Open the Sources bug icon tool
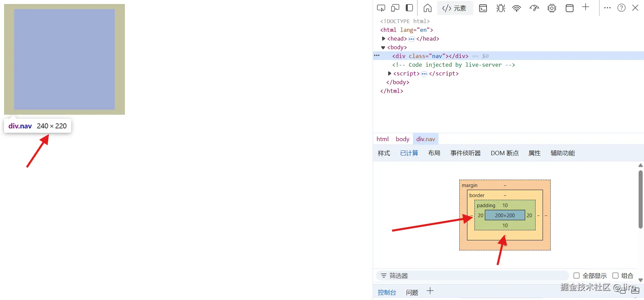The image size is (644, 300). coord(501,8)
